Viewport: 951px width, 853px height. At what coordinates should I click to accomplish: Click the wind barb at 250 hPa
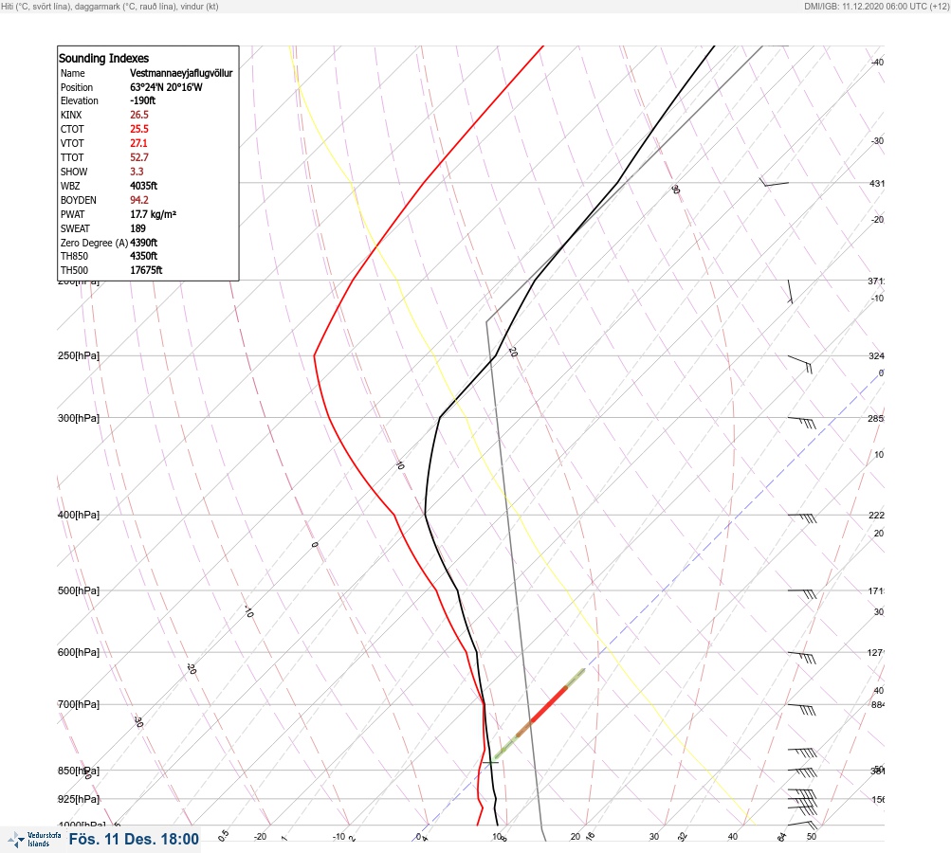pyautogui.click(x=800, y=364)
